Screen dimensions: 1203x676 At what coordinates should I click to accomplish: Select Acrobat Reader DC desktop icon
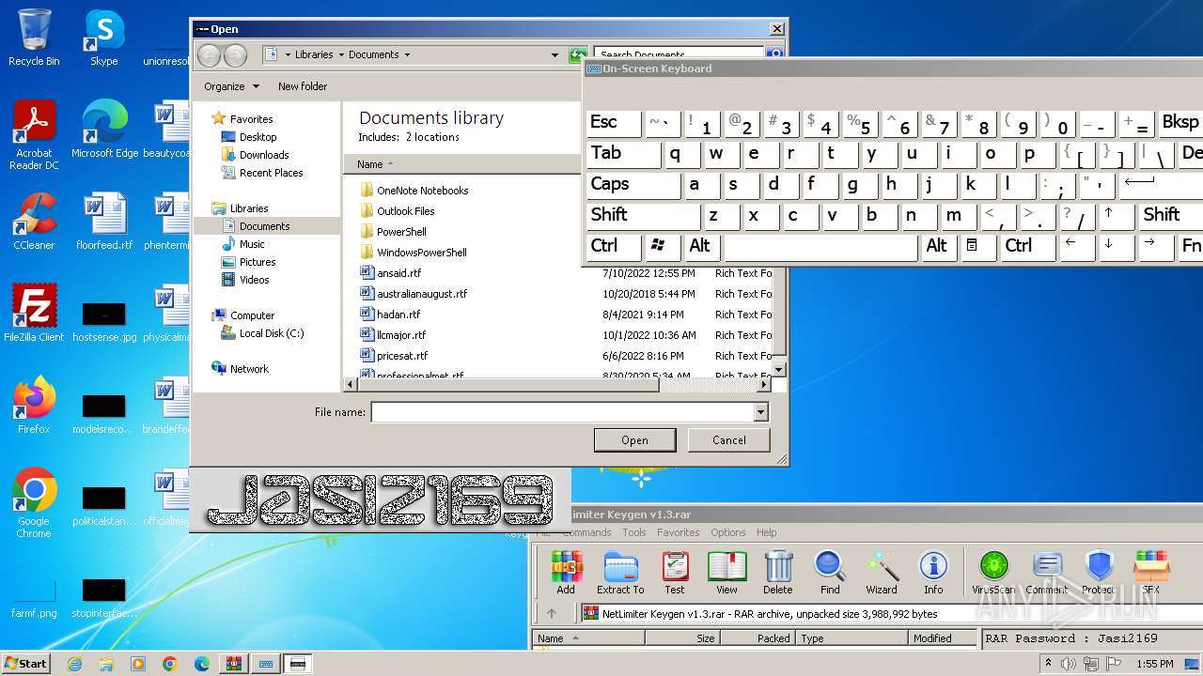34,135
